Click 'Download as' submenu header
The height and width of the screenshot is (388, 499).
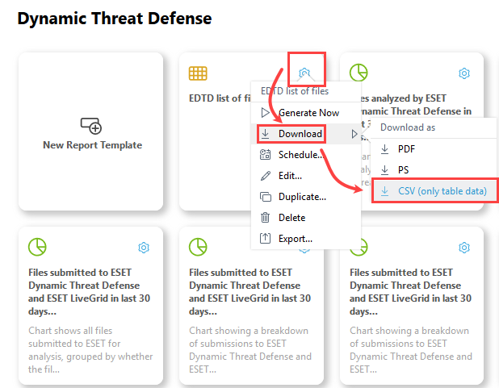click(408, 127)
